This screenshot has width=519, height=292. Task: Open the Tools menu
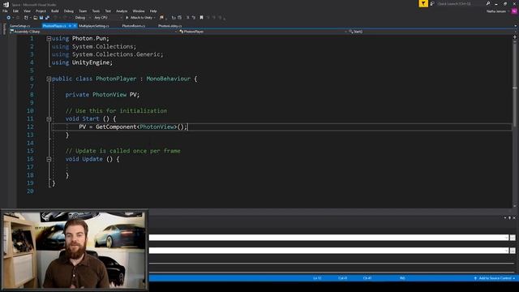coord(96,11)
